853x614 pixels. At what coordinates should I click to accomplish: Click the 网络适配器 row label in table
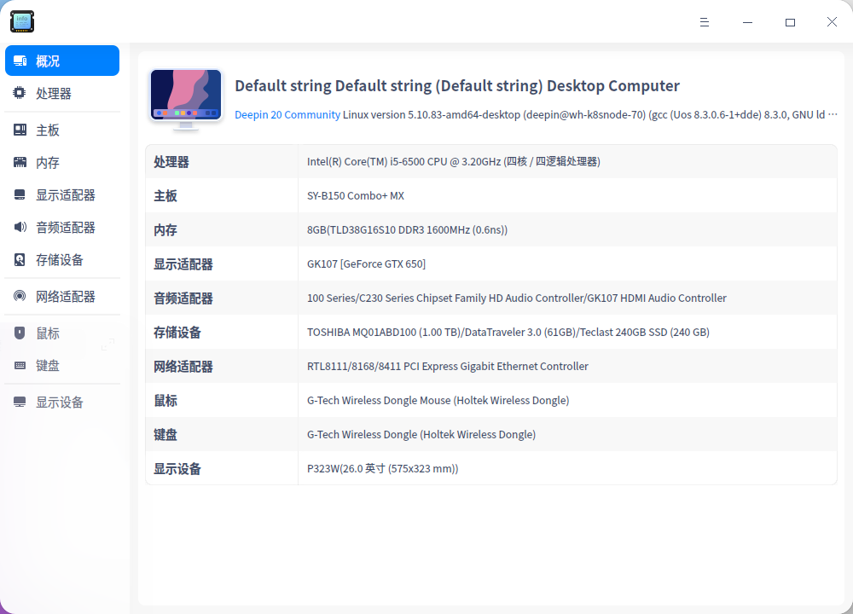pos(183,367)
